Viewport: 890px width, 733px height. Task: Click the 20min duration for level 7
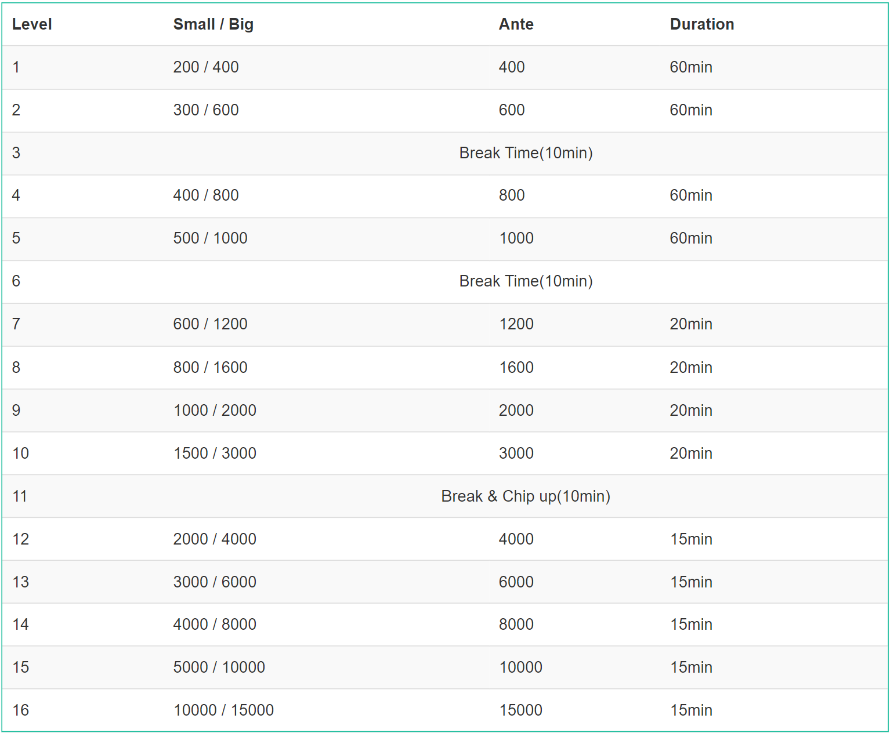[691, 324]
